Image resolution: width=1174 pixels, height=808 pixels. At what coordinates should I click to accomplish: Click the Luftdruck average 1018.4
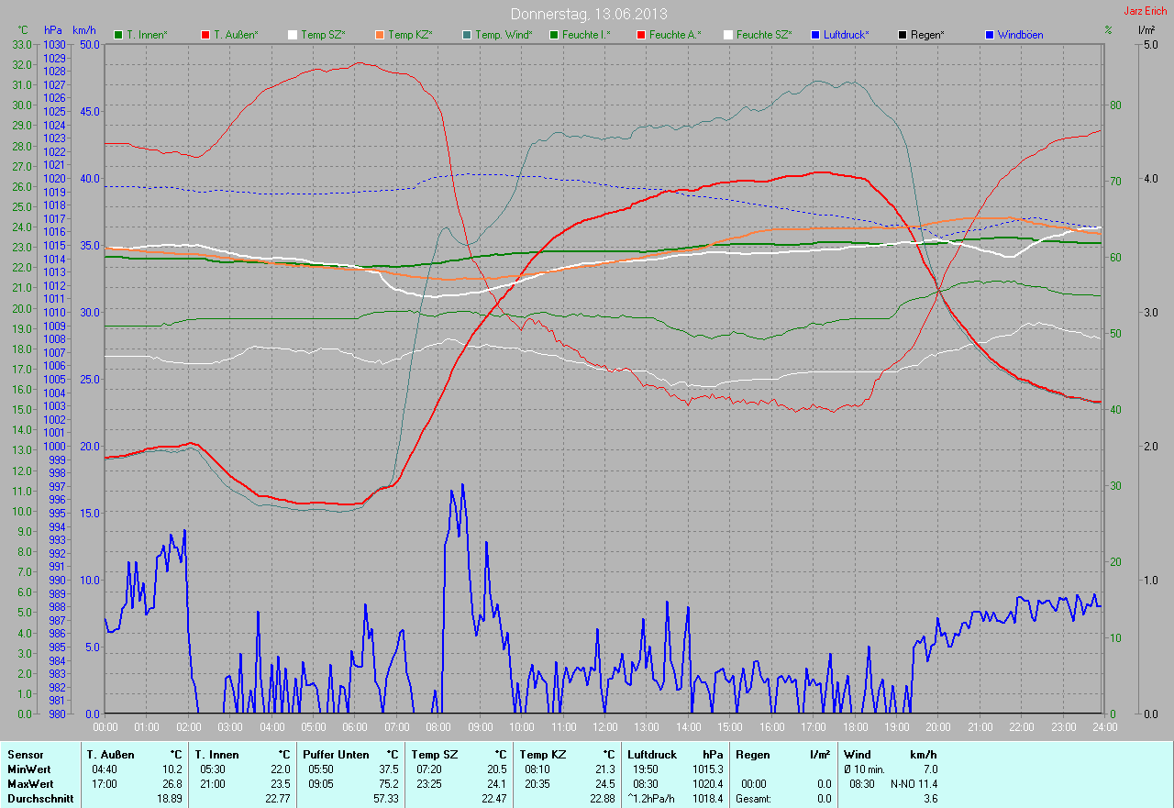[x=707, y=799]
